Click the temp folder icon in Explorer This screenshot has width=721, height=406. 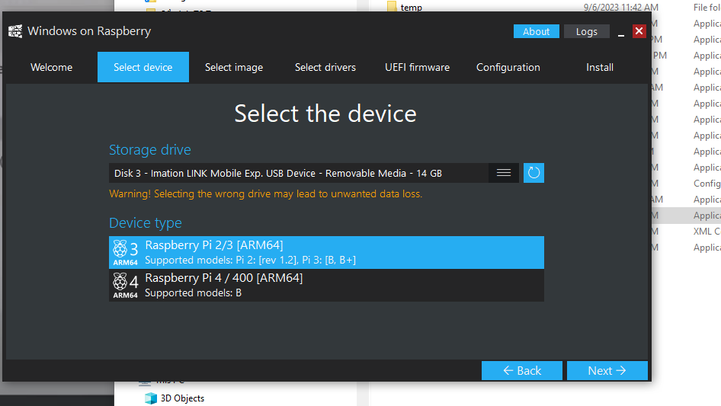[x=392, y=6]
